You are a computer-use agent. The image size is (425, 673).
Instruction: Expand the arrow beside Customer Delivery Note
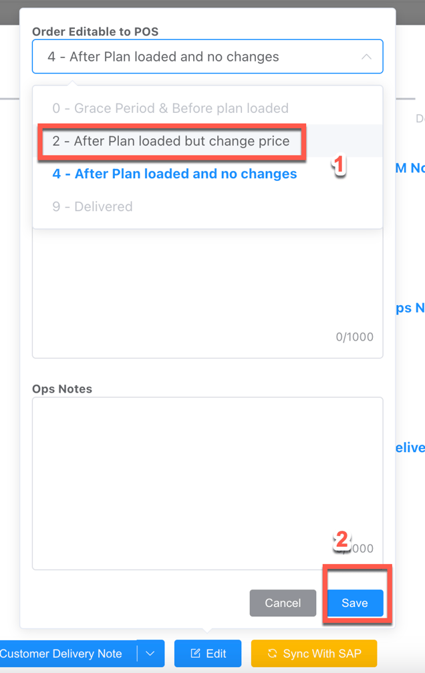click(x=152, y=654)
